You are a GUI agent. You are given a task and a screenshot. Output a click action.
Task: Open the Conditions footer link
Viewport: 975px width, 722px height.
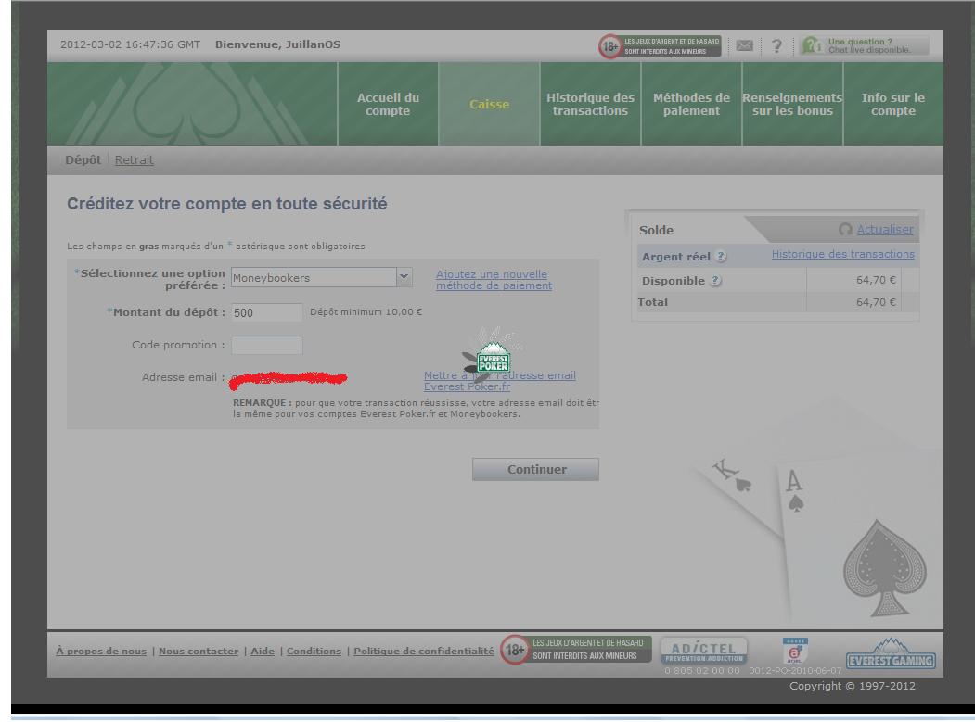[x=314, y=652]
